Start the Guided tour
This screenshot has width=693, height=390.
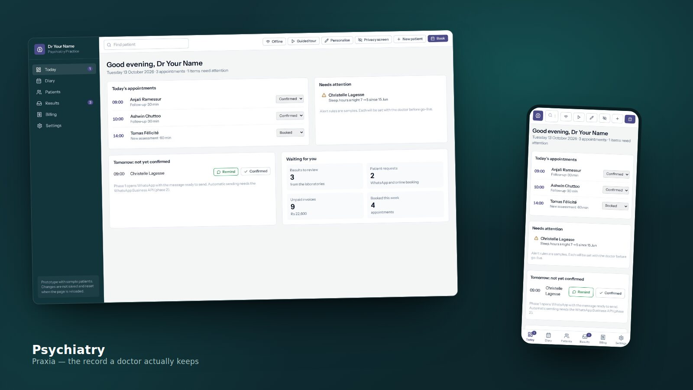[304, 41]
